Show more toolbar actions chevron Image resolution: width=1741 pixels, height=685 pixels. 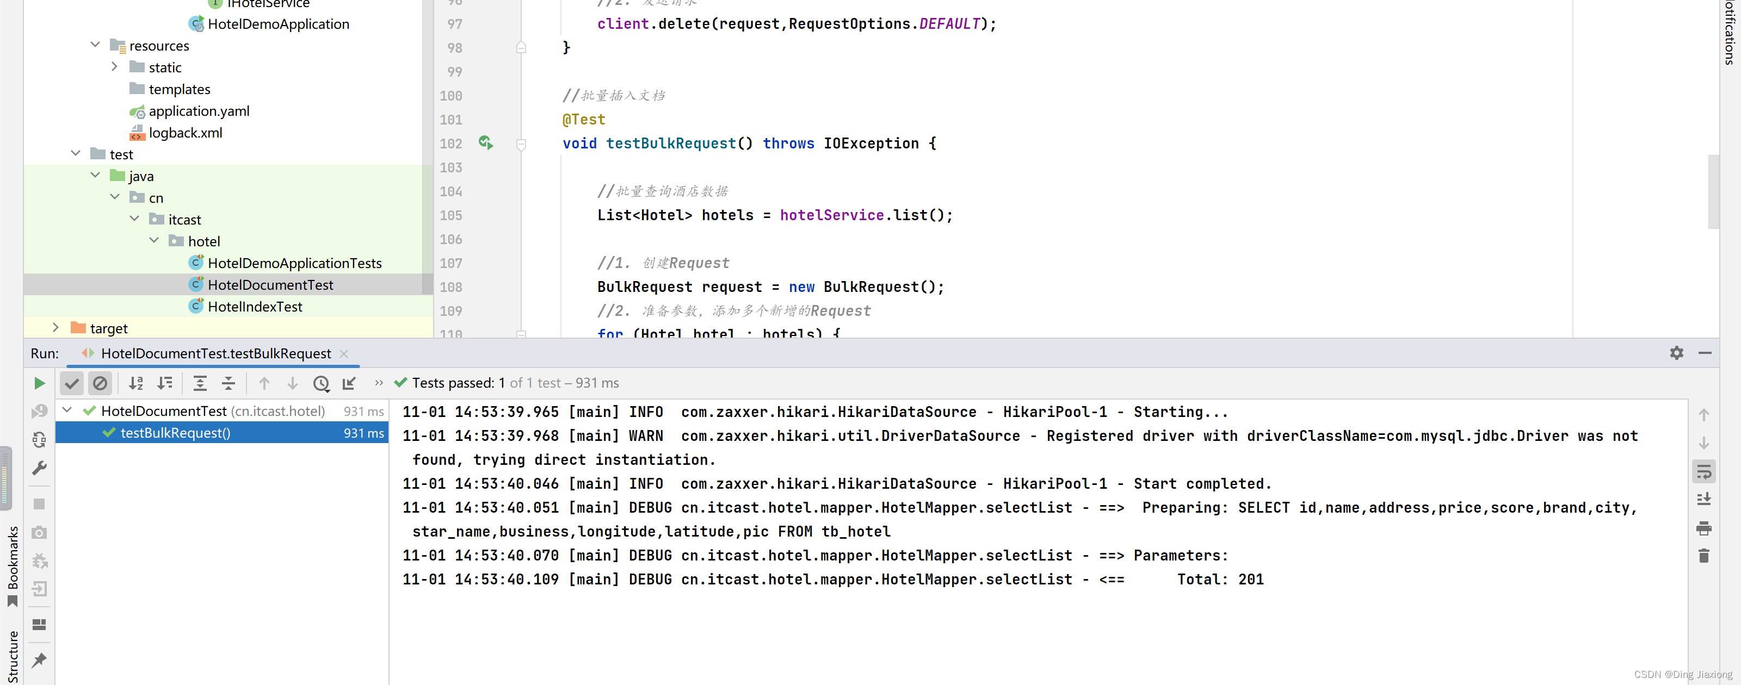[379, 383]
